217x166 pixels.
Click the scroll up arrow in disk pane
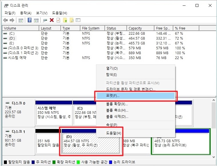click(214, 100)
